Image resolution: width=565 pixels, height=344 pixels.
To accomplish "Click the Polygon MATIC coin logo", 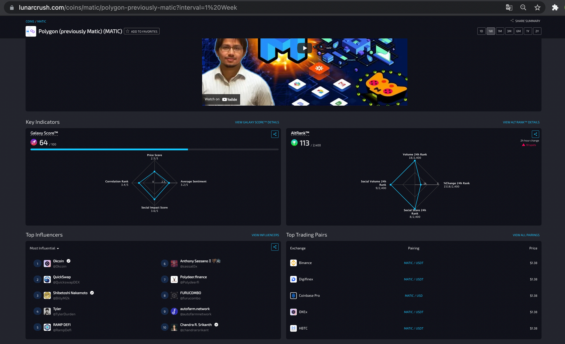I will [x=31, y=31].
